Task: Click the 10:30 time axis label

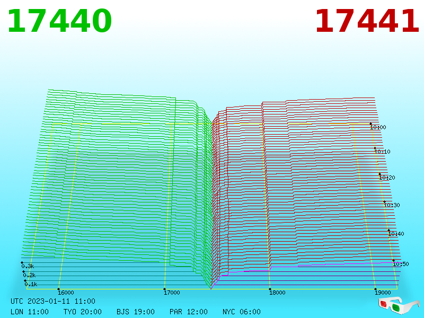Action: pos(392,205)
